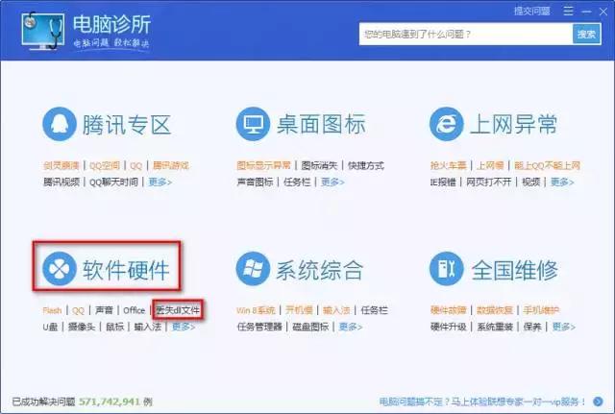The image size is (615, 414).
Task: Click 输入法 link under 系统综合
Action: (x=336, y=310)
